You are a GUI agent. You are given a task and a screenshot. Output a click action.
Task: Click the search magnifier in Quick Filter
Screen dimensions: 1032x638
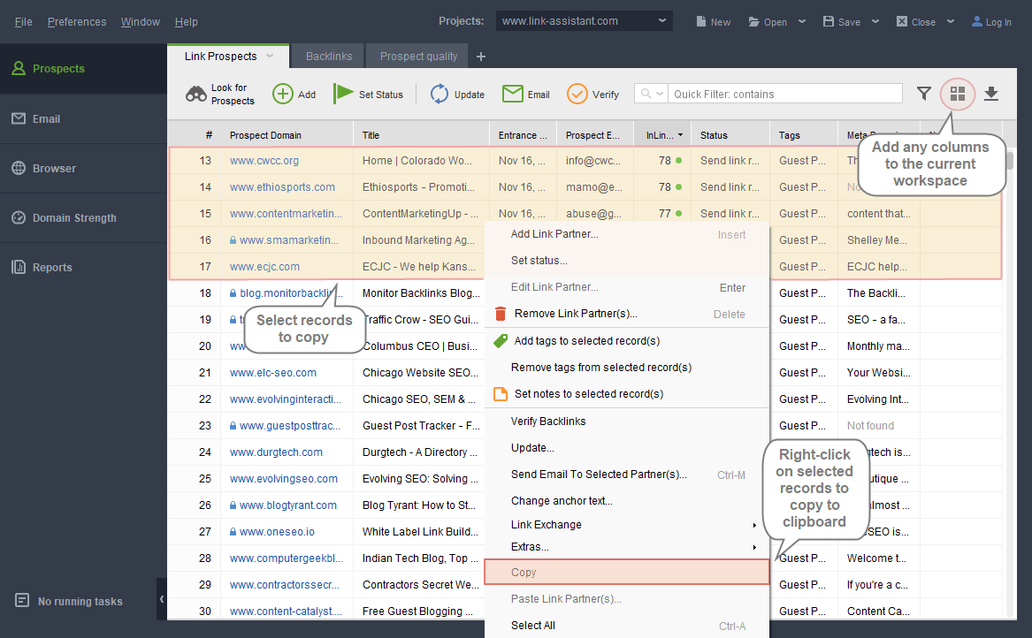click(x=646, y=94)
